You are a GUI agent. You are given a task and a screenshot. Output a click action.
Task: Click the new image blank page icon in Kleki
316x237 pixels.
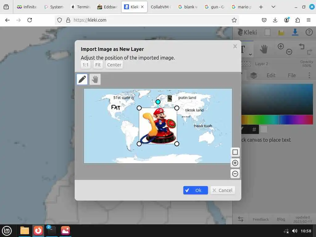click(x=268, y=32)
